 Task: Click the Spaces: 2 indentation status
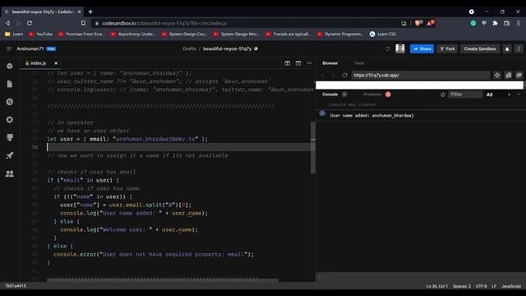[462, 286]
